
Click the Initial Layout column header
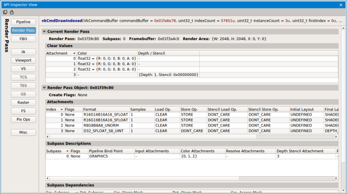click(307, 109)
